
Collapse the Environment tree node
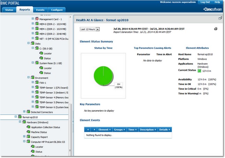point(29,78)
